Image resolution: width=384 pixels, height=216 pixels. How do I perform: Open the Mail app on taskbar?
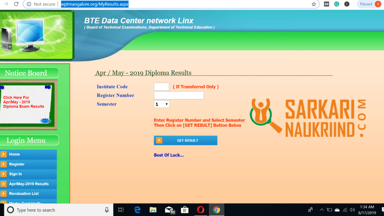(x=169, y=210)
